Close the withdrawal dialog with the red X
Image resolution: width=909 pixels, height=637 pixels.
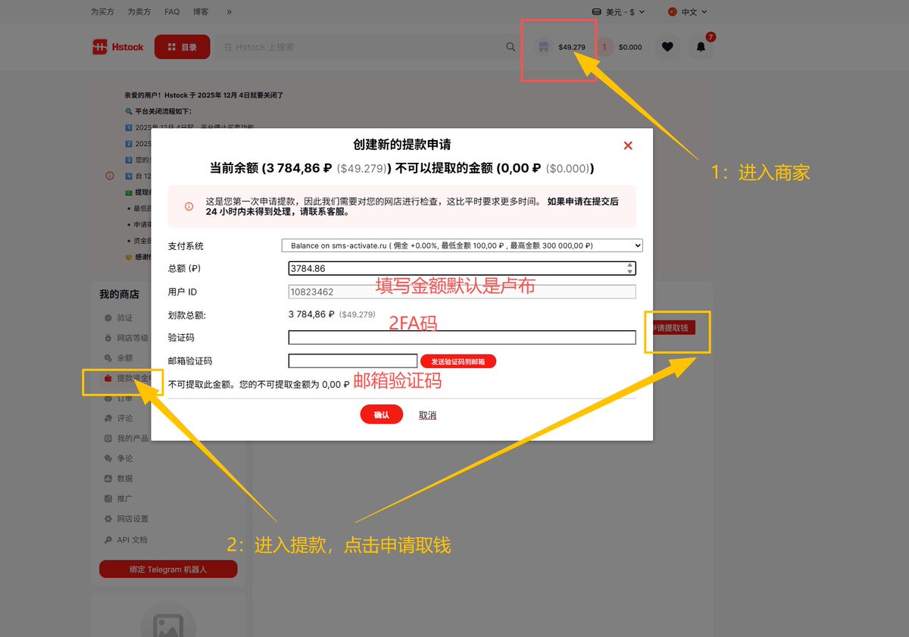click(627, 145)
